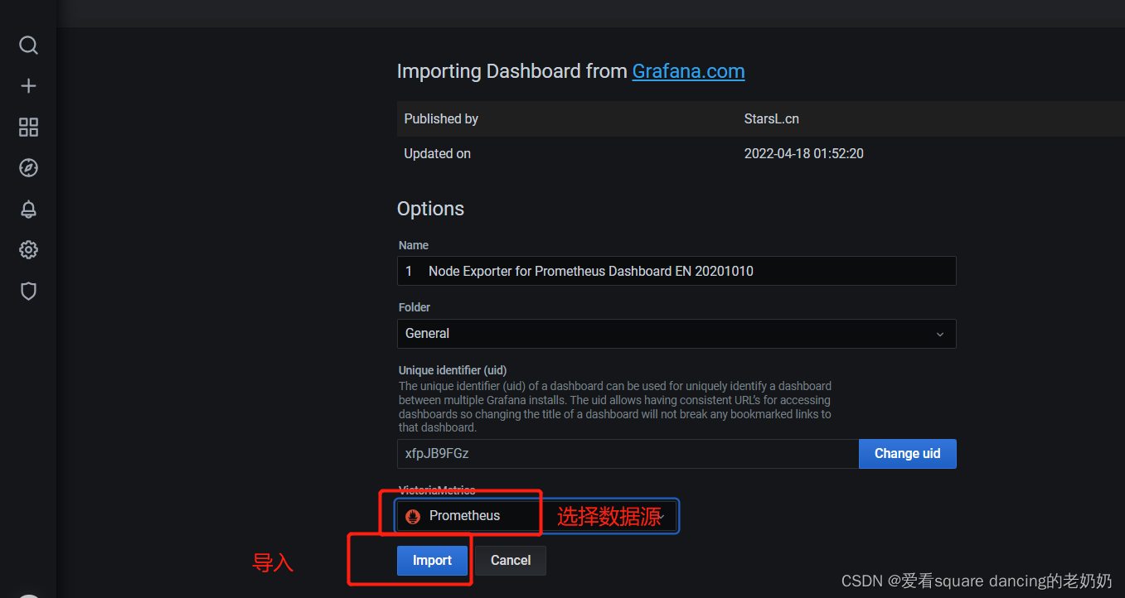The height and width of the screenshot is (598, 1125).
Task: Open the Dashboards grid icon
Action: (28, 127)
